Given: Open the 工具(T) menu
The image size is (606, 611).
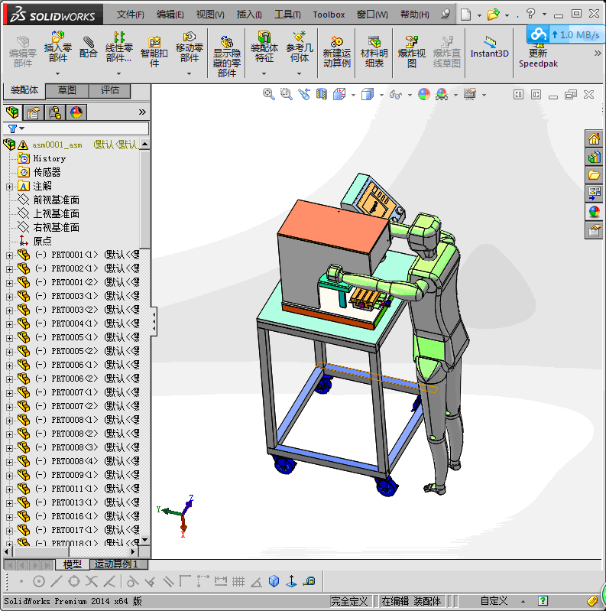Looking at the screenshot, I should (288, 15).
